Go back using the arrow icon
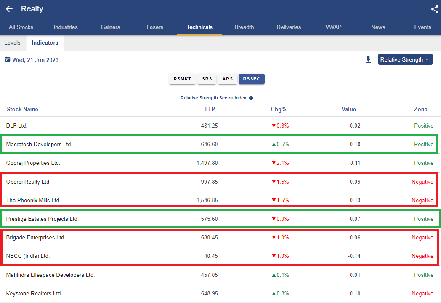The width and height of the screenshot is (441, 303). (9, 9)
